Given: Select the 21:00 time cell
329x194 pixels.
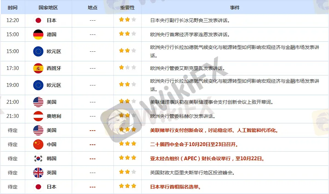Looking at the screenshot, I should [13, 102].
